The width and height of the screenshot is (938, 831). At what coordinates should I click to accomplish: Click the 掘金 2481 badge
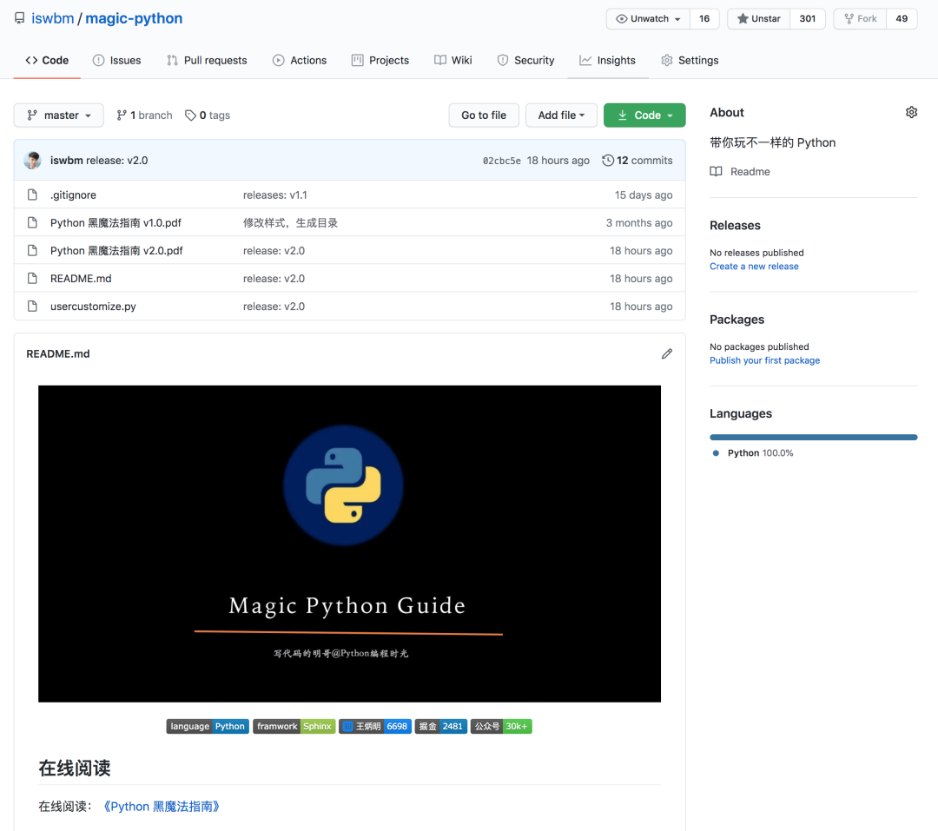coord(441,726)
